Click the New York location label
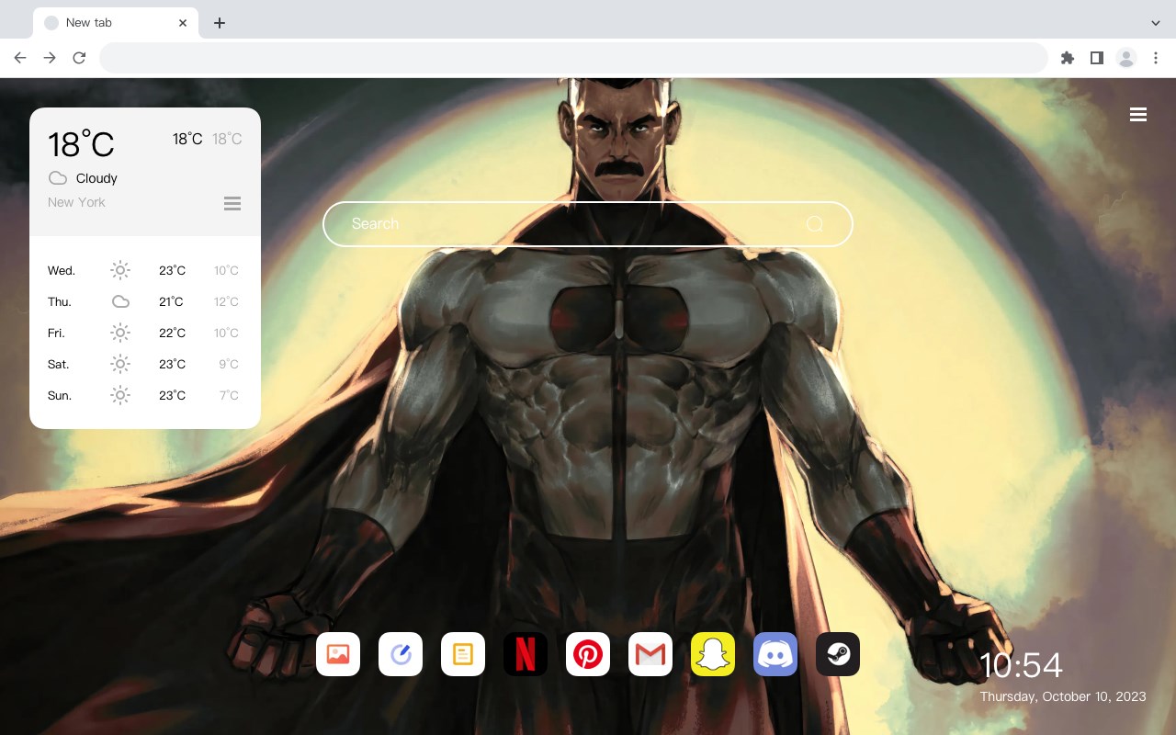 point(76,202)
